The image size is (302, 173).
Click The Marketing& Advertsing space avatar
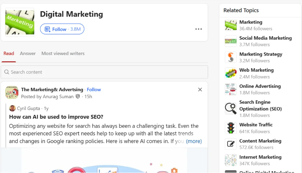(x=12, y=93)
